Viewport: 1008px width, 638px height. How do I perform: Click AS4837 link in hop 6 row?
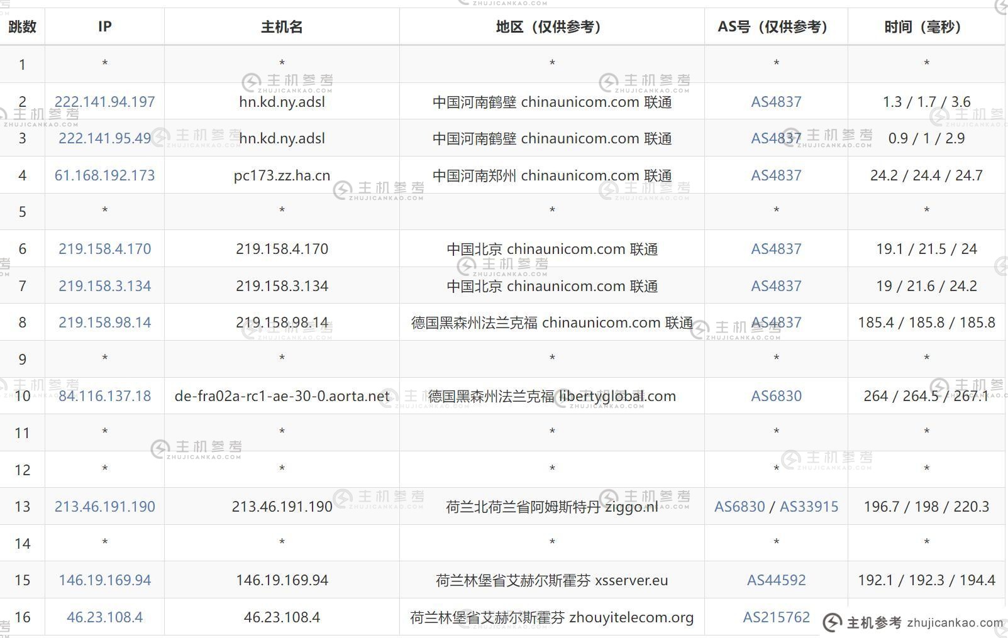(776, 249)
